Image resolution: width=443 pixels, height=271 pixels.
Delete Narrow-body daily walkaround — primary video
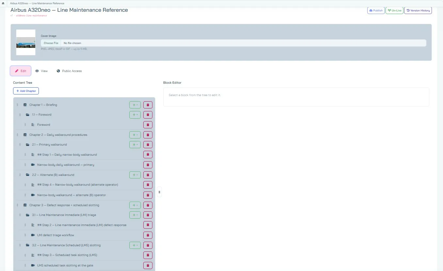pos(148,165)
